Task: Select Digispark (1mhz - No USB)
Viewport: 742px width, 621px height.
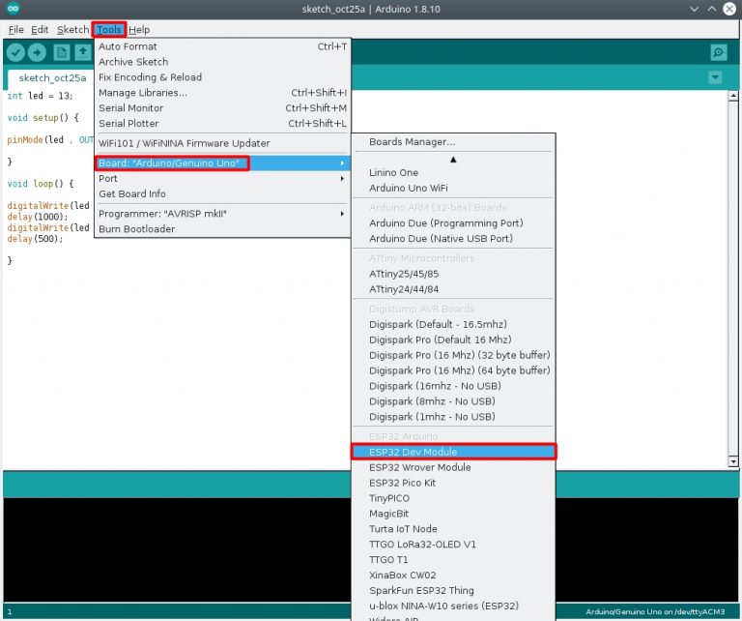Action: (453, 417)
